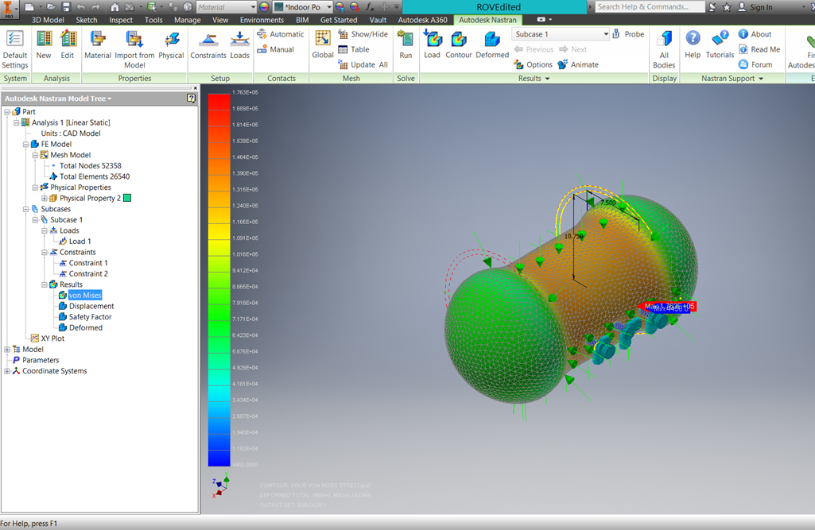Expand the Results panel dropdown arrow
The image size is (815, 530).
point(547,79)
